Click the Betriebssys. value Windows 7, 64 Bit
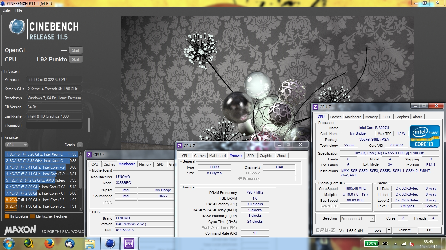Viewport: 446px width, 250px height. (x=54, y=98)
